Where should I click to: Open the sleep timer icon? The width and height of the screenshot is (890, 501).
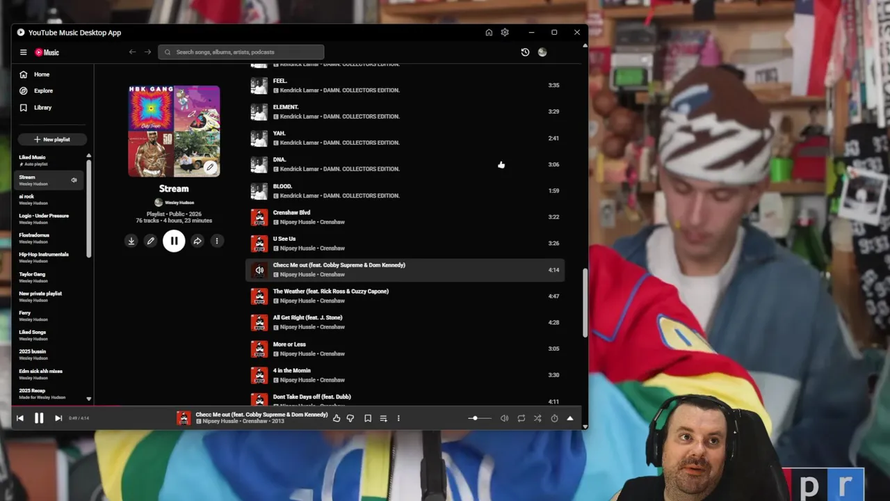click(x=554, y=418)
